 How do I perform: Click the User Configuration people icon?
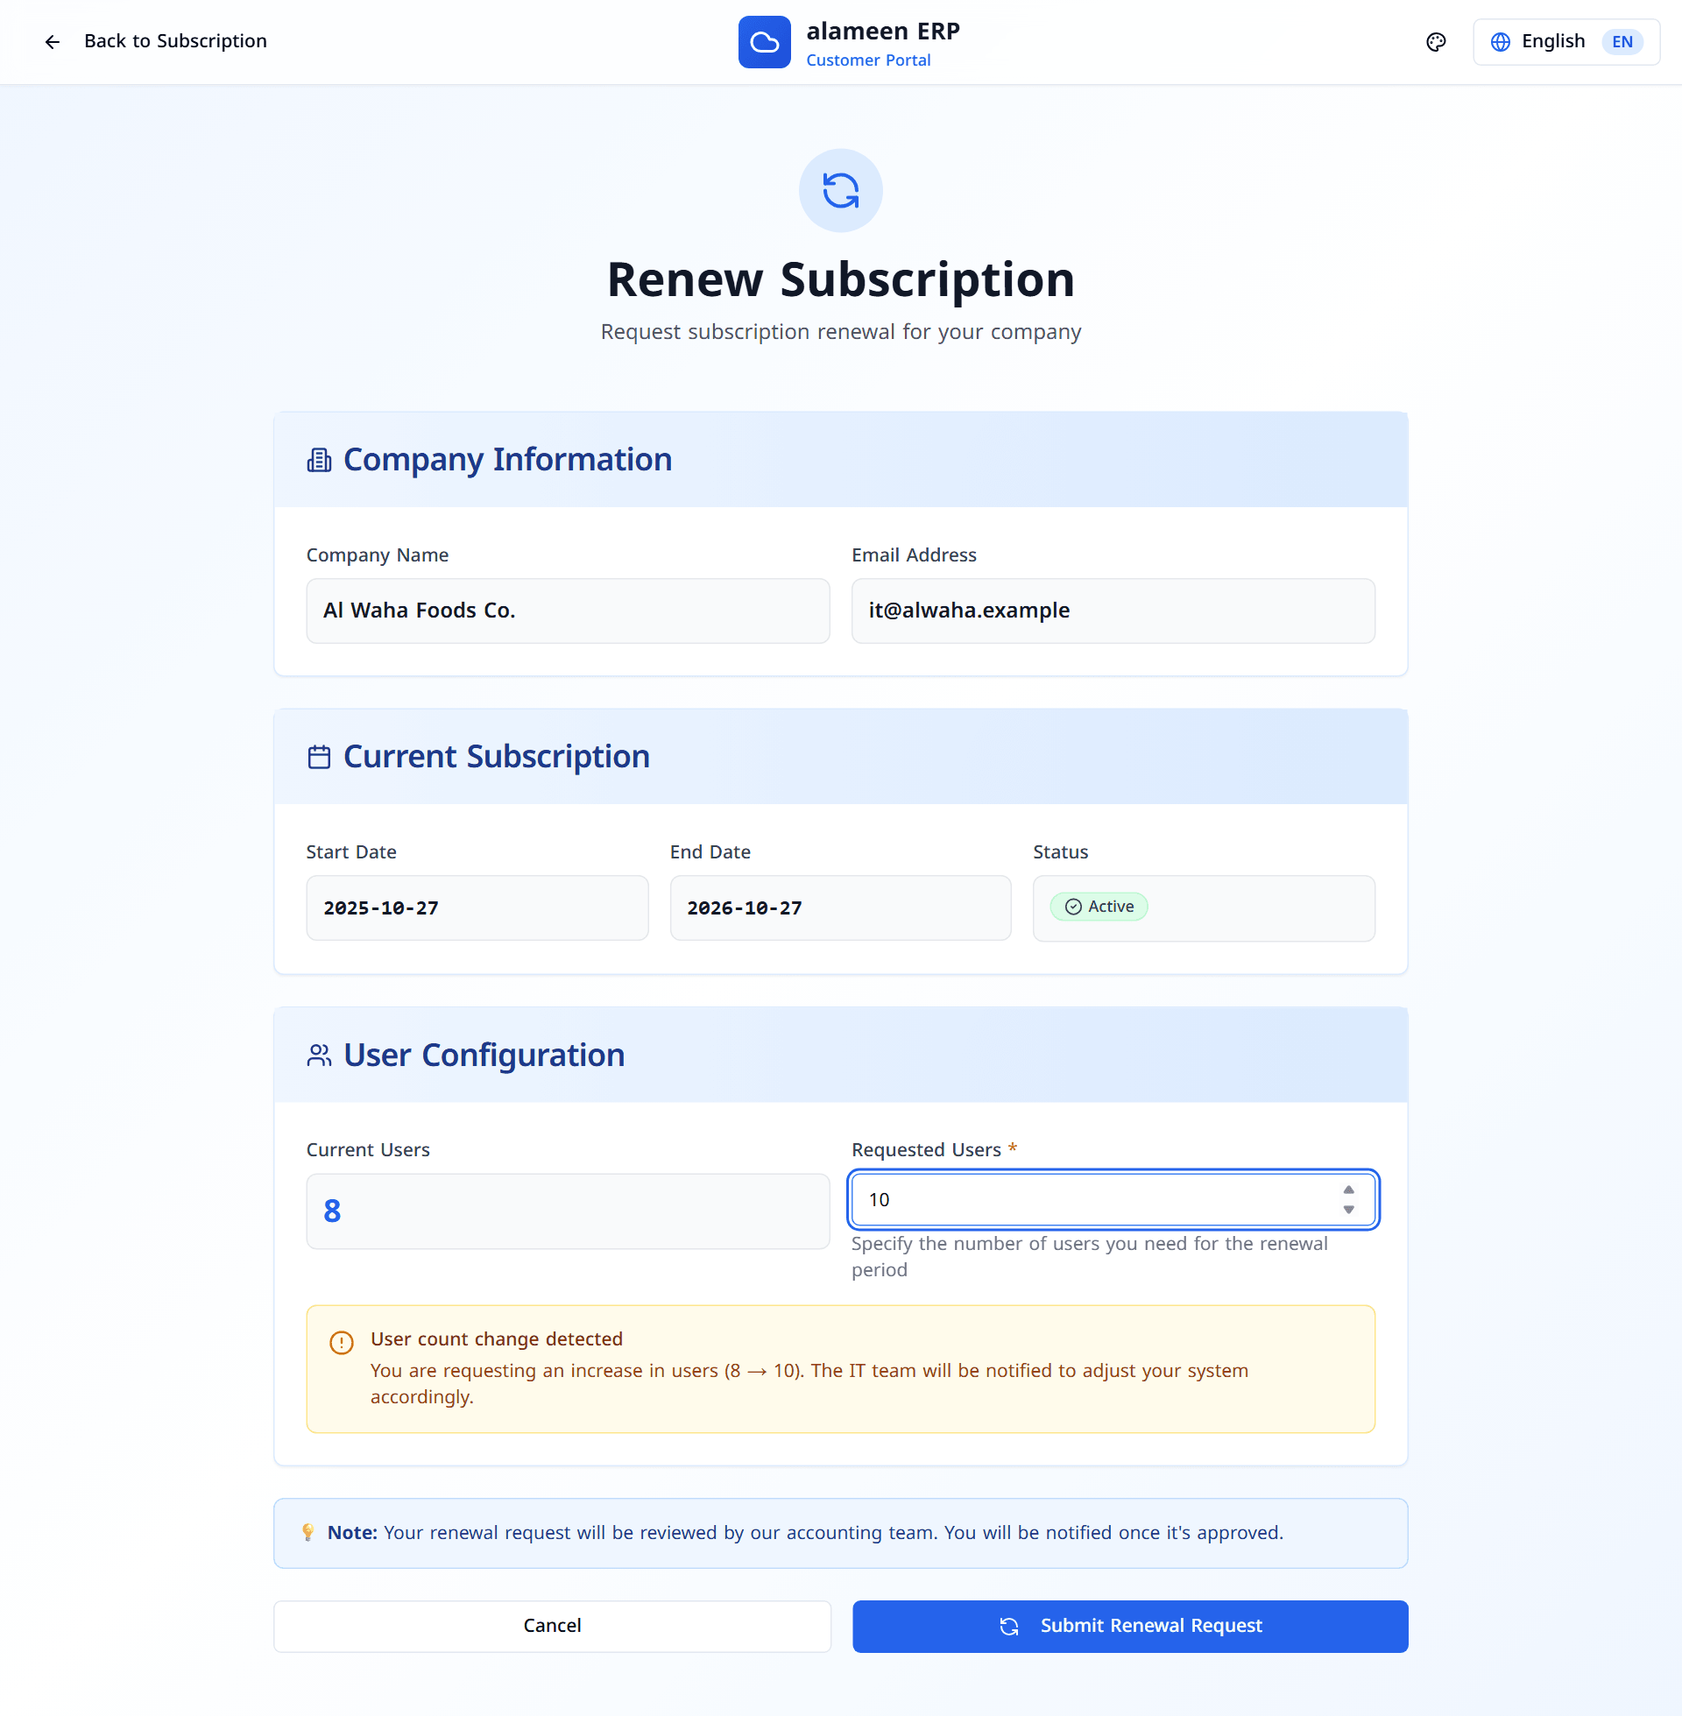319,1055
